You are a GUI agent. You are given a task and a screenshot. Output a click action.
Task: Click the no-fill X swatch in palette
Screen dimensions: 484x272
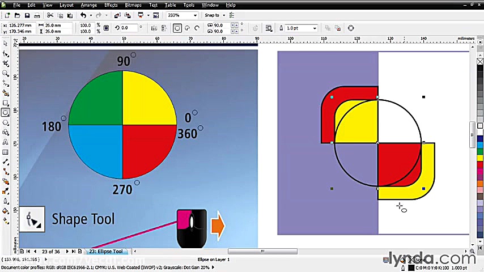click(x=480, y=61)
